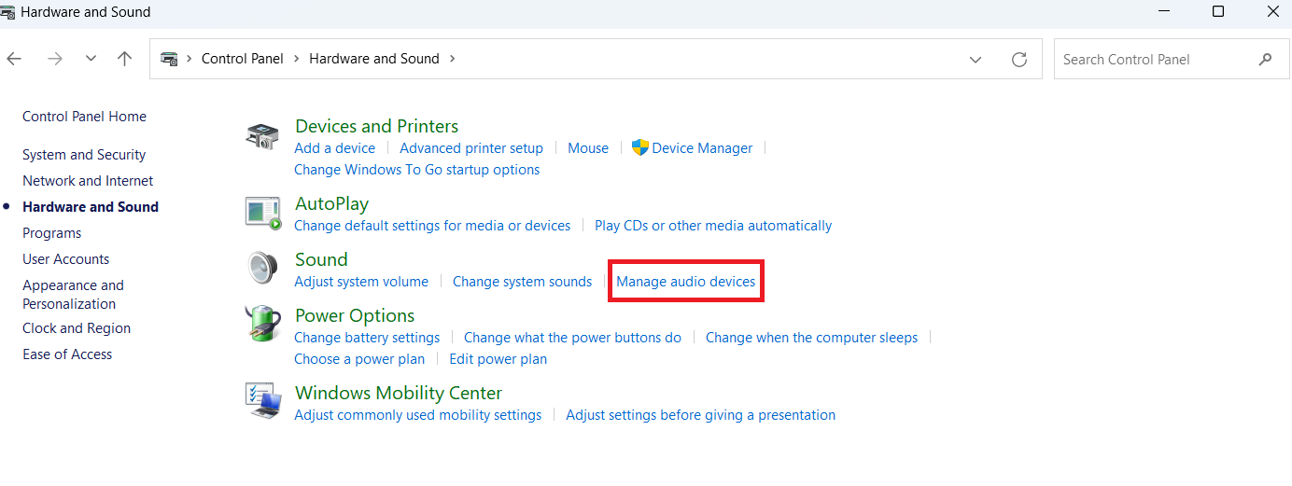The image size is (1292, 486).
Task: Open Mouse settings link
Action: click(x=588, y=147)
